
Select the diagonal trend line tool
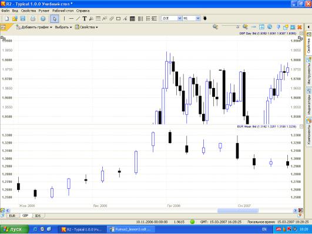[78, 19]
